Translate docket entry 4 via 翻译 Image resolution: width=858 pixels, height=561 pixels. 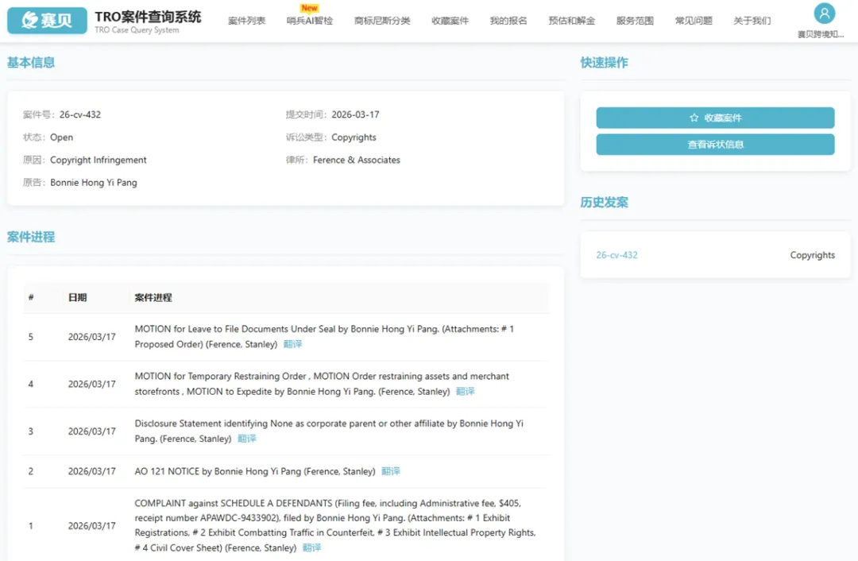[x=465, y=391]
